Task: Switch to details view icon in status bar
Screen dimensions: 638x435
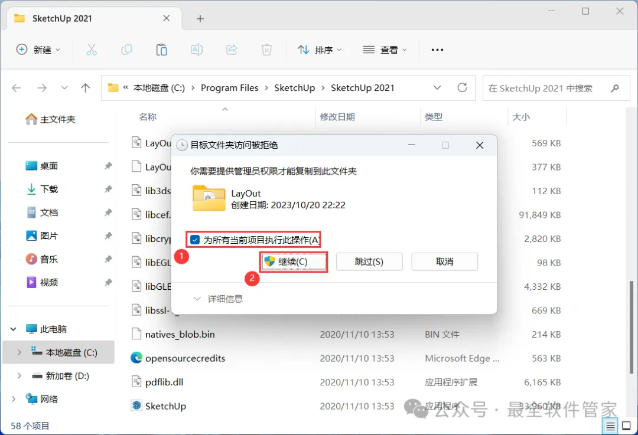Action: [x=610, y=426]
